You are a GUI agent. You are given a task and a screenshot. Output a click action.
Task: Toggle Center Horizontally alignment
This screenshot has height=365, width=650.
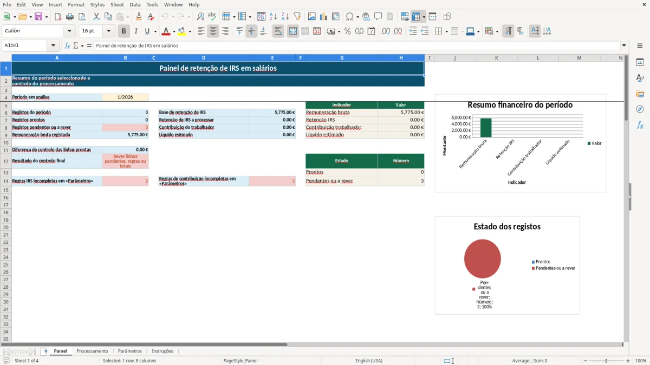[x=213, y=31]
